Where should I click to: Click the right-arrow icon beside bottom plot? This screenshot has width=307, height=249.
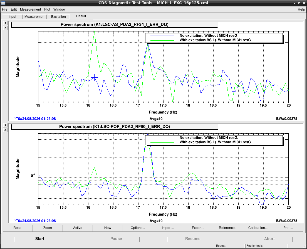6,125
